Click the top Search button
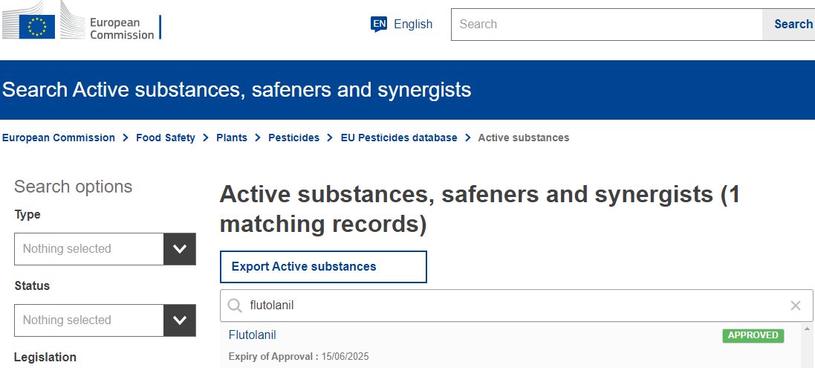The image size is (815, 368). (x=790, y=25)
